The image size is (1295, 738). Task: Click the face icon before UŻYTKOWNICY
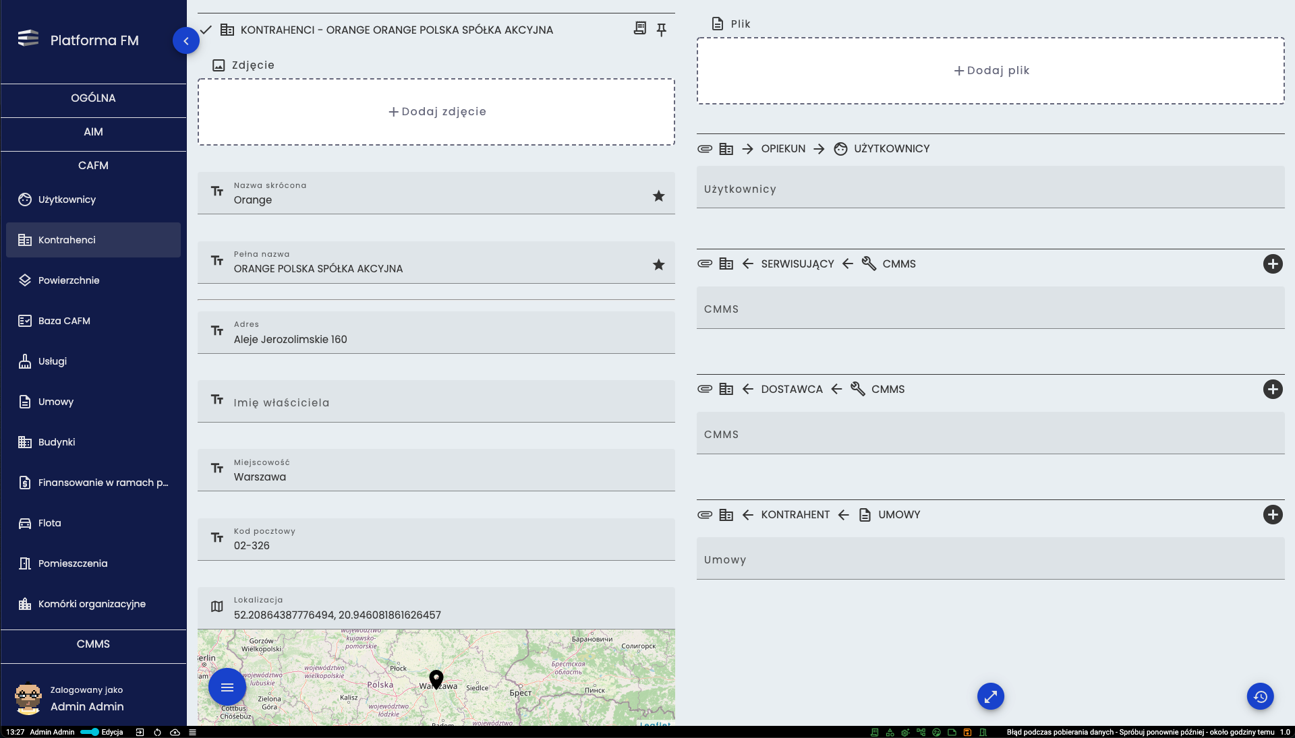point(840,149)
